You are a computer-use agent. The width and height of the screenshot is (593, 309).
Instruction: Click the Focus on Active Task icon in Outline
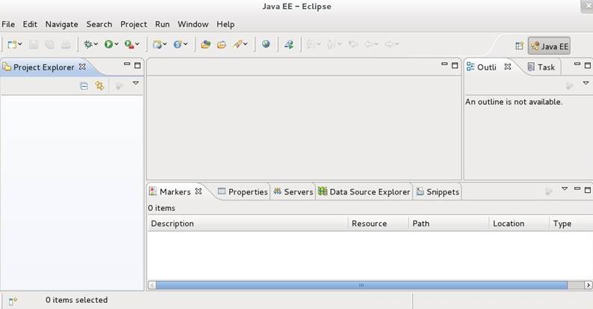(x=569, y=86)
